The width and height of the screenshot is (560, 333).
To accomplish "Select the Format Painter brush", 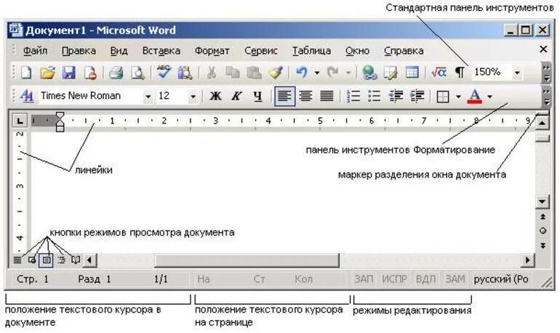I will (276, 73).
